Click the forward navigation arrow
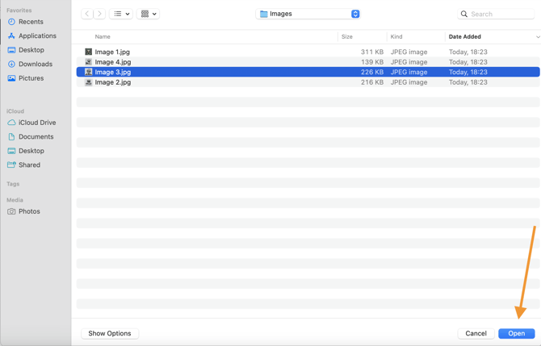The height and width of the screenshot is (346, 541). coord(100,14)
